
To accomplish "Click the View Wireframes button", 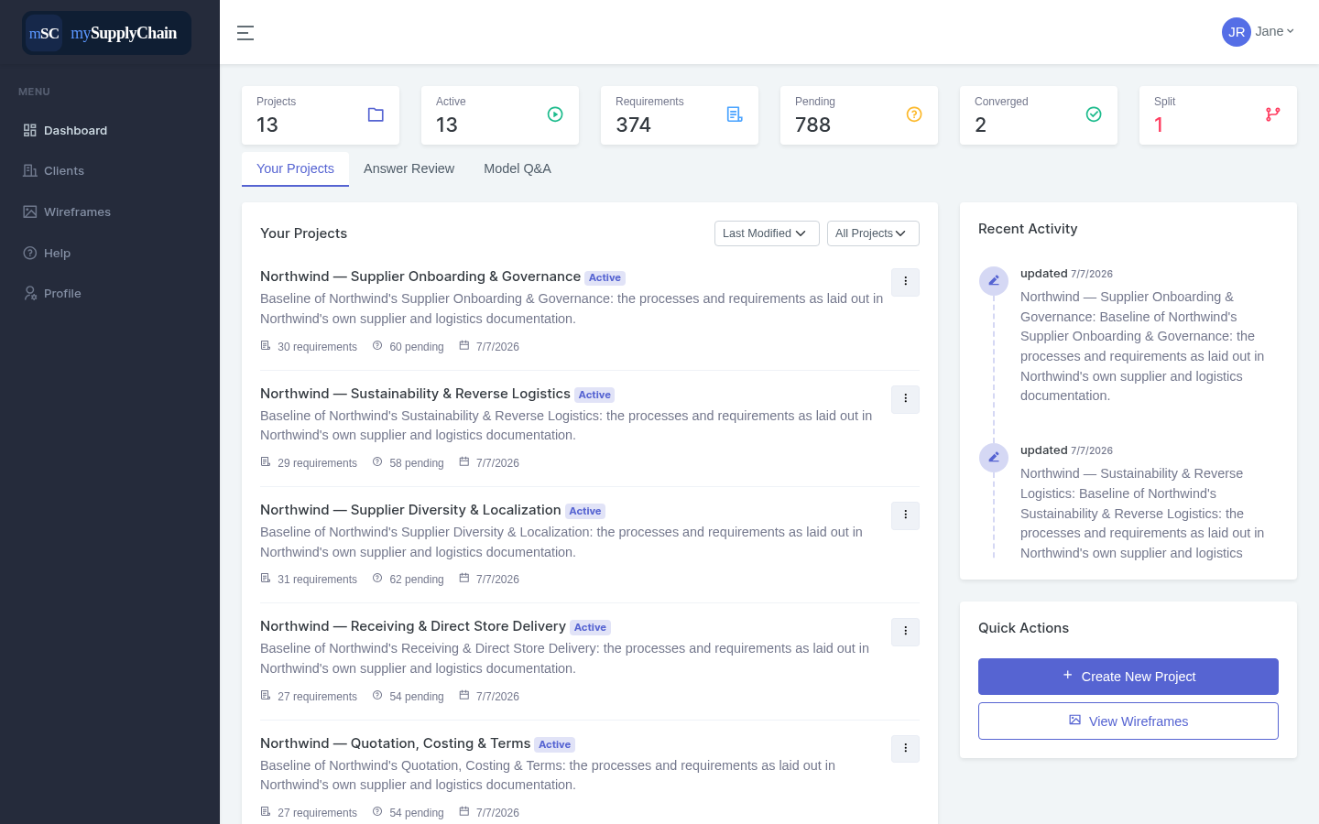I will click(x=1128, y=721).
